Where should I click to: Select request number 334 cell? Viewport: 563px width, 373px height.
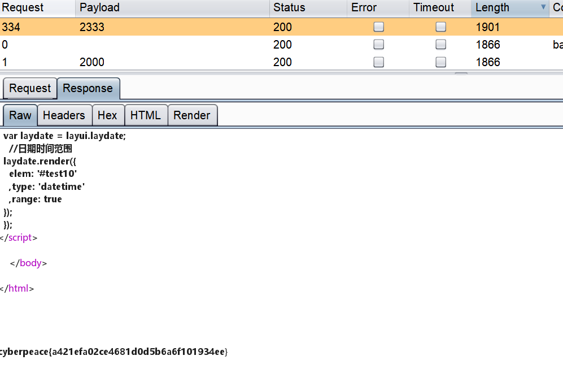tap(11, 27)
